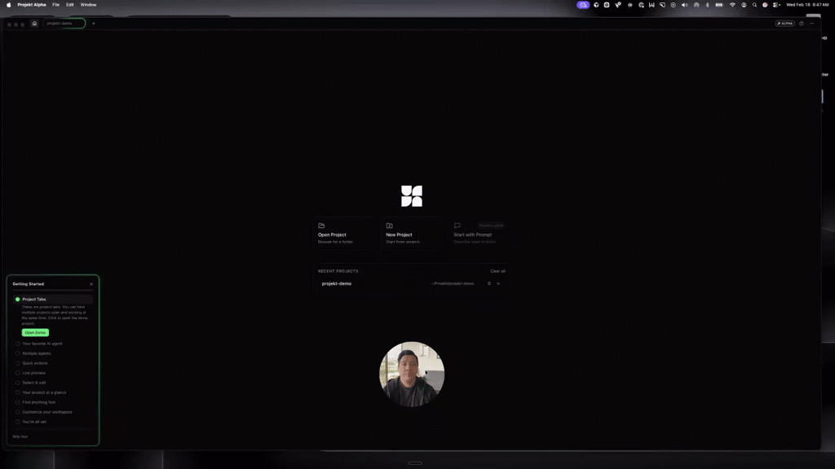
Task: Go to the home icon in tab bar
Action: click(34, 24)
